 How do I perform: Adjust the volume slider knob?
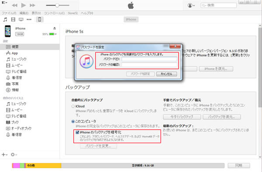click(x=57, y=5)
